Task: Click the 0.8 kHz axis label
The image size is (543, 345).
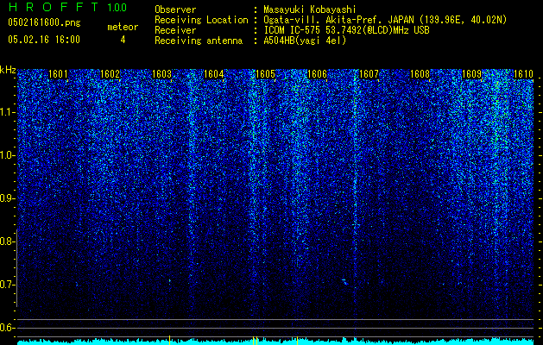Action: click(8, 241)
